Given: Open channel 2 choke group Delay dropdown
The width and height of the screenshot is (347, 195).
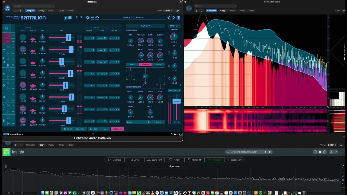Looking at the screenshot, I should [x=102, y=50].
